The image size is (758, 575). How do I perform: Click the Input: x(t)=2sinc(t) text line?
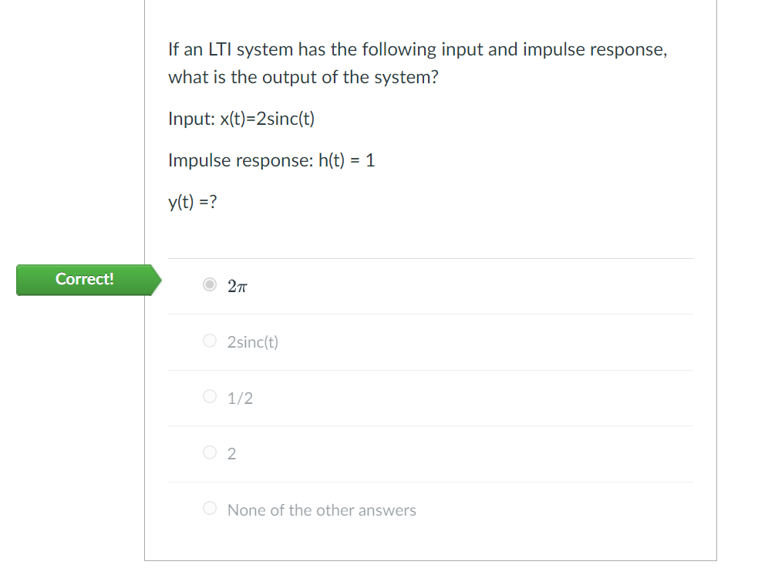[241, 119]
